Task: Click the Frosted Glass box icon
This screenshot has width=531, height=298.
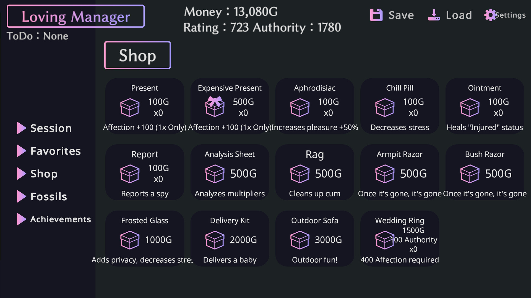Action: click(130, 240)
